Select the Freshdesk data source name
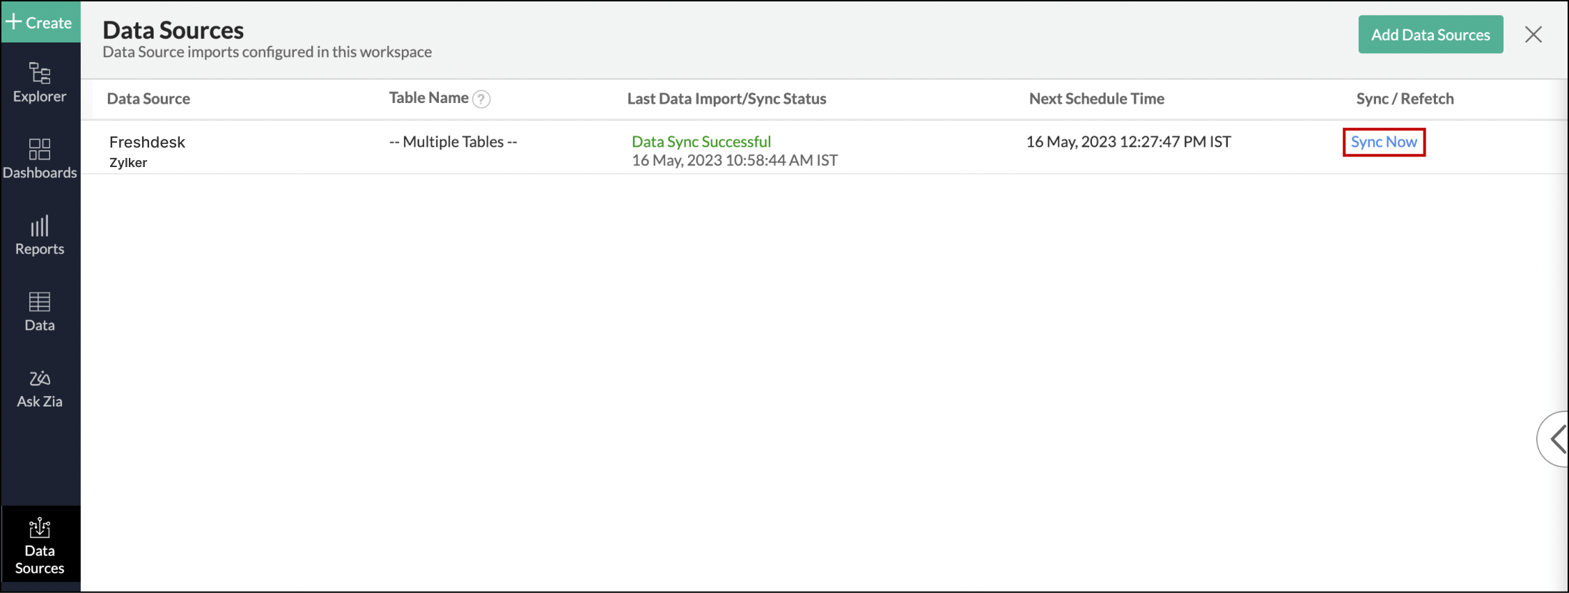 (147, 142)
